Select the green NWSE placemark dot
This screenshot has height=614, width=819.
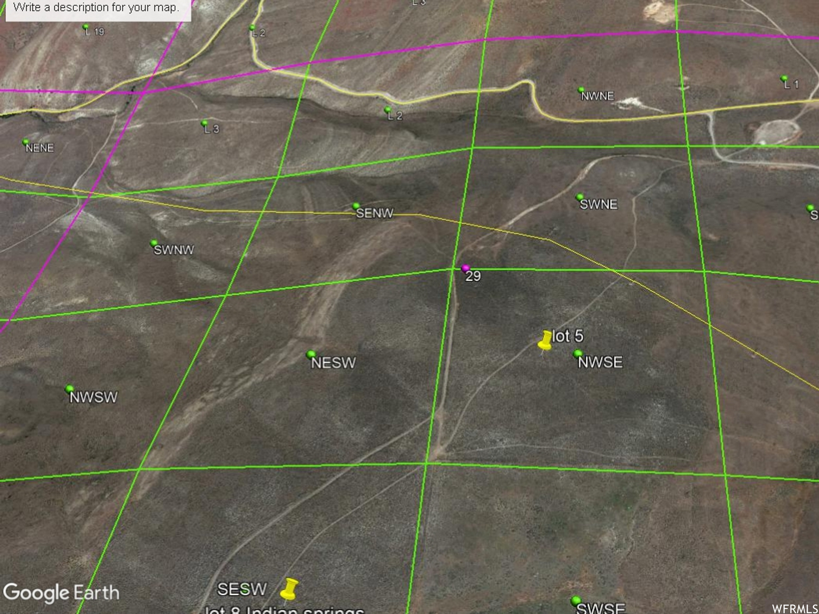point(577,353)
